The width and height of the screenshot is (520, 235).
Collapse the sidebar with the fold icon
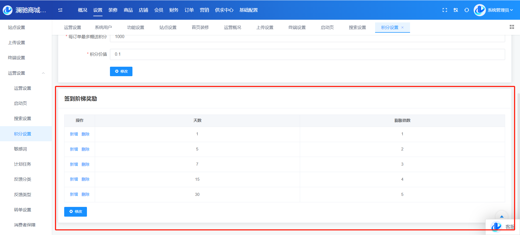pos(60,10)
